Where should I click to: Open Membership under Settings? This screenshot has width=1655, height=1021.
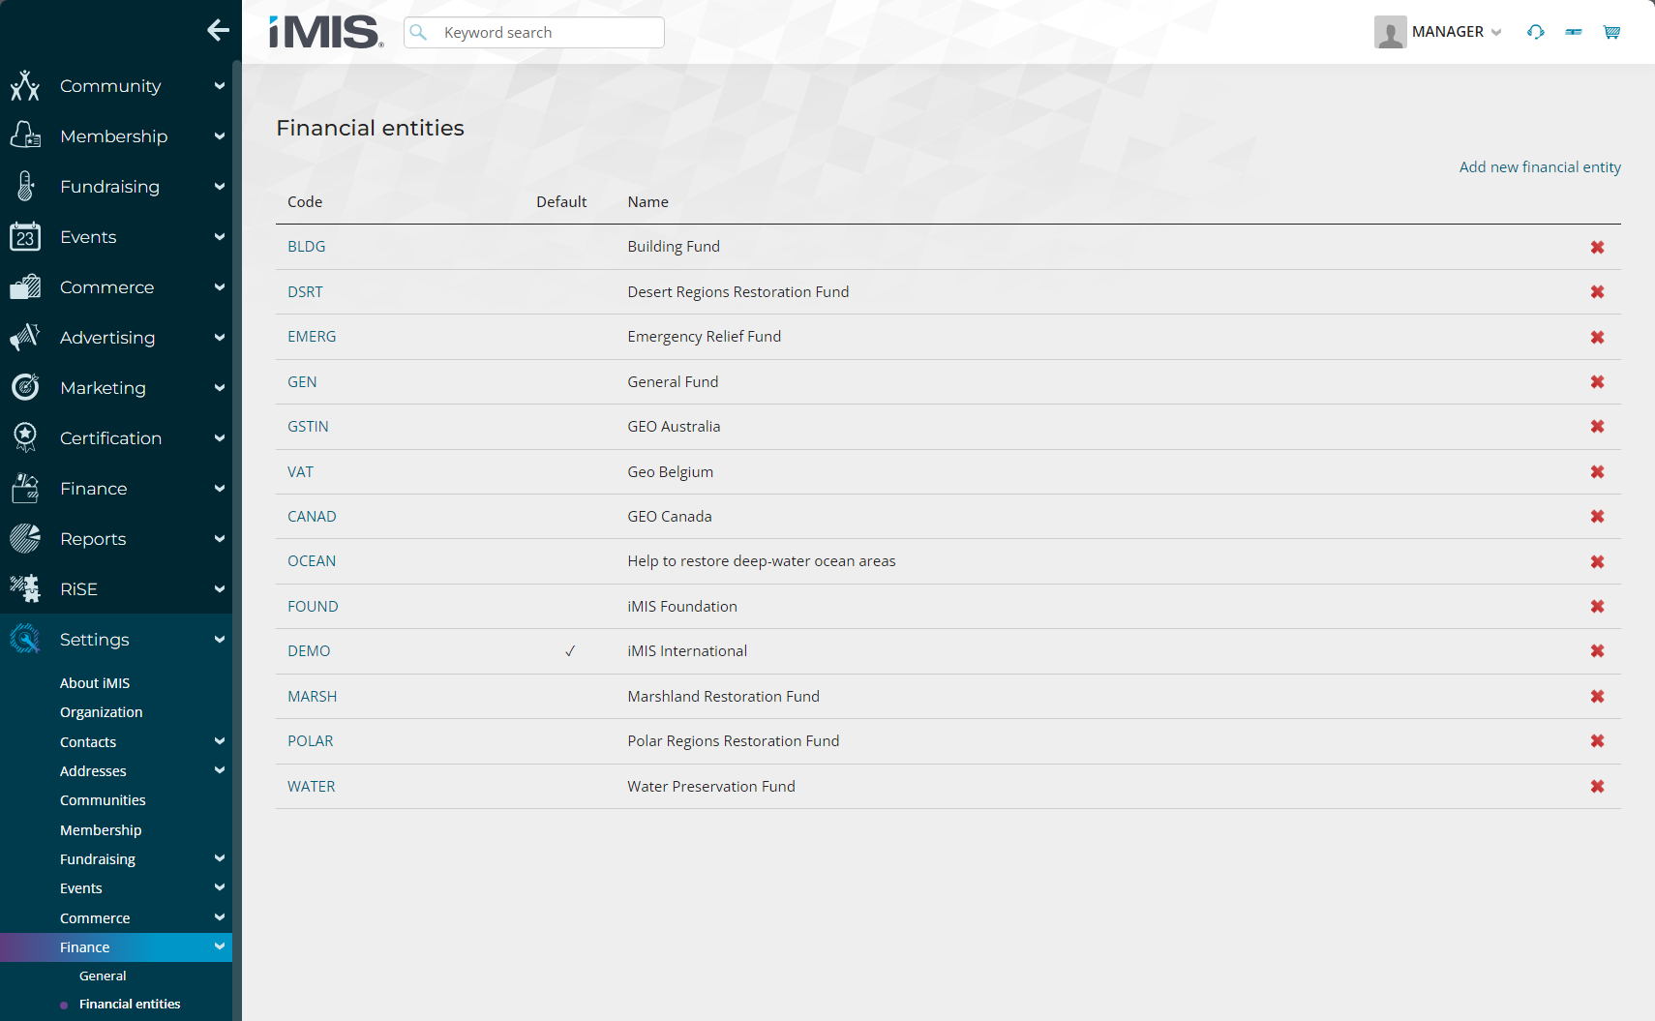click(x=101, y=830)
